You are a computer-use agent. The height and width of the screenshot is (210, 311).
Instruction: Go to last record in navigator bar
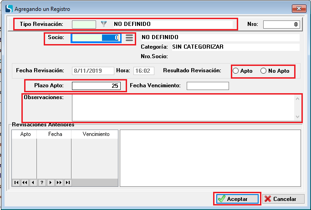(68, 182)
